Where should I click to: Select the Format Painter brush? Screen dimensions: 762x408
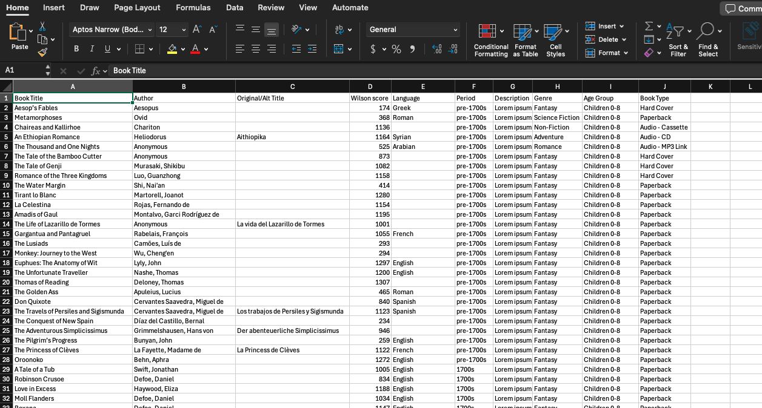click(x=42, y=52)
